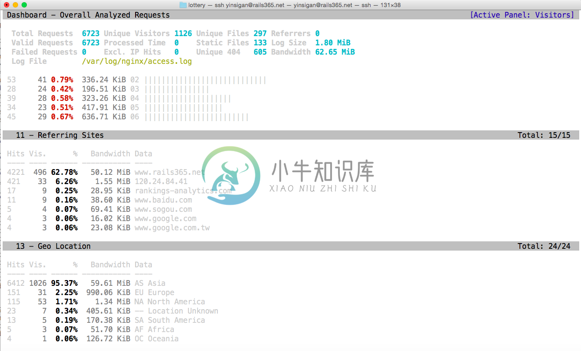The height and width of the screenshot is (351, 581).
Task: Click the Total: 15/15 count in Referring Sites
Action: pos(544,135)
